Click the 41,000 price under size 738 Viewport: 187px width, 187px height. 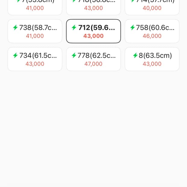[35, 36]
